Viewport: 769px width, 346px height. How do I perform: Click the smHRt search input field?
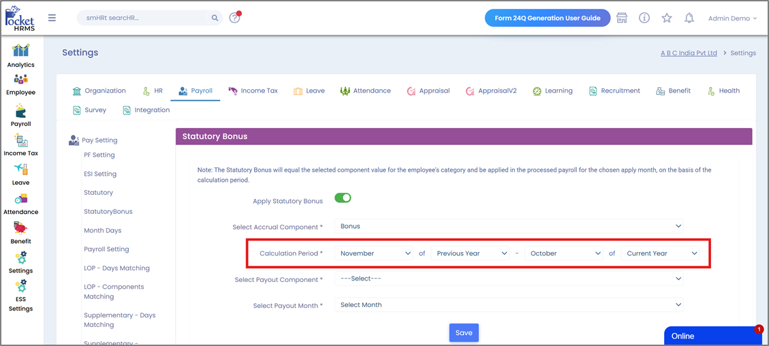(x=143, y=18)
